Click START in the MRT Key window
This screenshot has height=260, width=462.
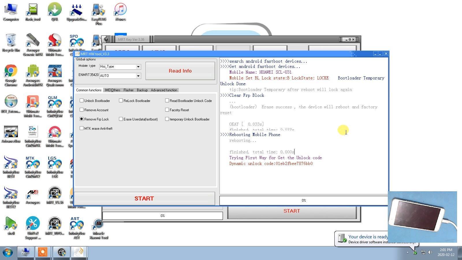click(292, 211)
